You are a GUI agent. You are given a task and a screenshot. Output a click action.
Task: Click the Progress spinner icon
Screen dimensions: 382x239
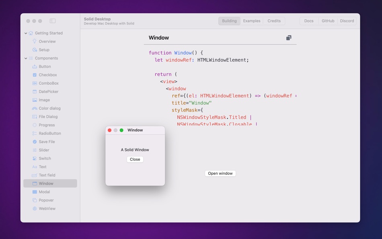pos(35,125)
